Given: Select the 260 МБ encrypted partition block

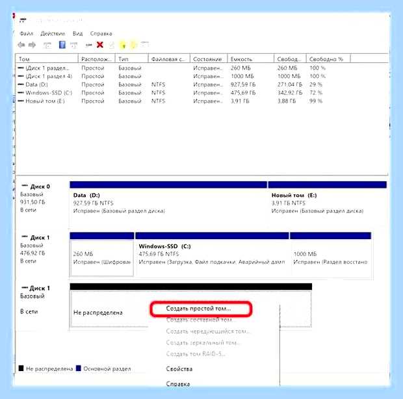Looking at the screenshot, I should coord(102,254).
